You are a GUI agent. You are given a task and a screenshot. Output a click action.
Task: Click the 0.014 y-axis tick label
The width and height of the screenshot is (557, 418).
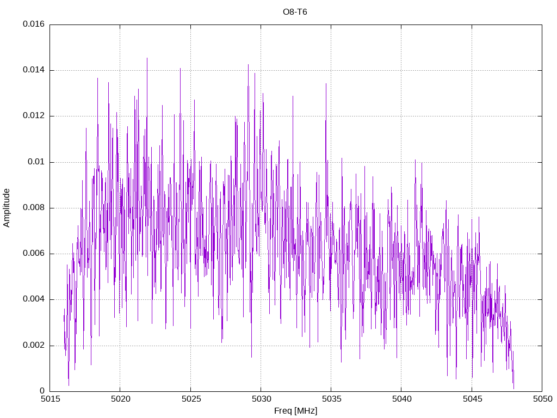click(x=34, y=70)
